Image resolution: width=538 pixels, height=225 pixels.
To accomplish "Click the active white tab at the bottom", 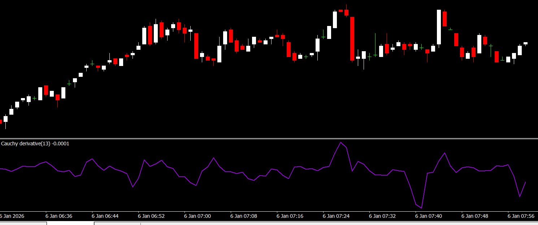I will [70, 223].
